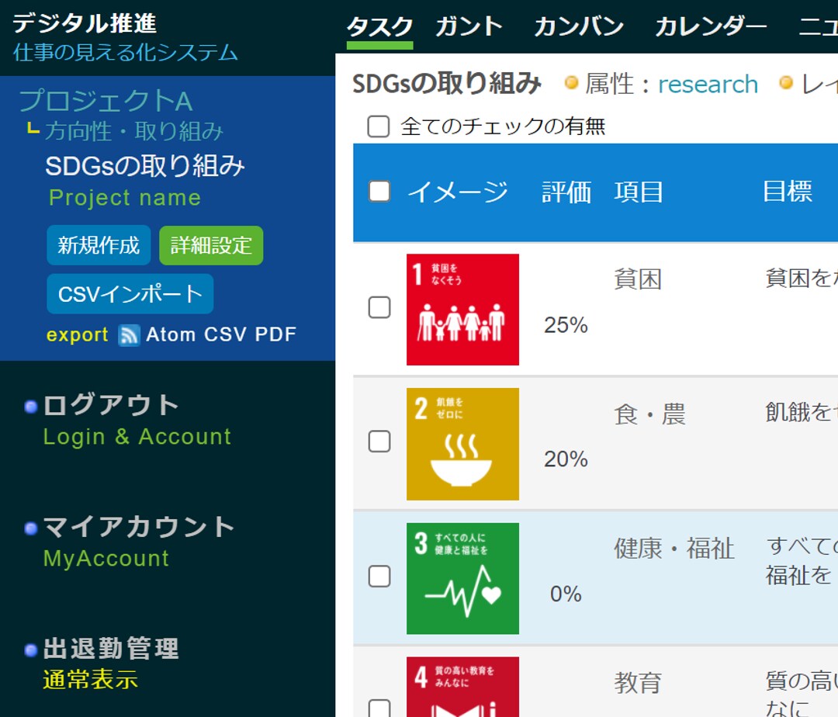This screenshot has height=717, width=838.
Task: Open the SDG 3 health and welfare thumbnail
Action: click(x=462, y=579)
